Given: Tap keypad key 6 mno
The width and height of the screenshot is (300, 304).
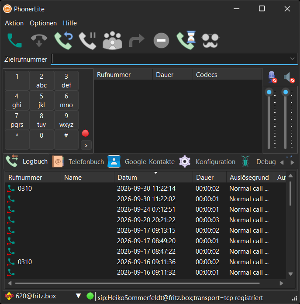Looking at the screenshot, I should point(66,101).
